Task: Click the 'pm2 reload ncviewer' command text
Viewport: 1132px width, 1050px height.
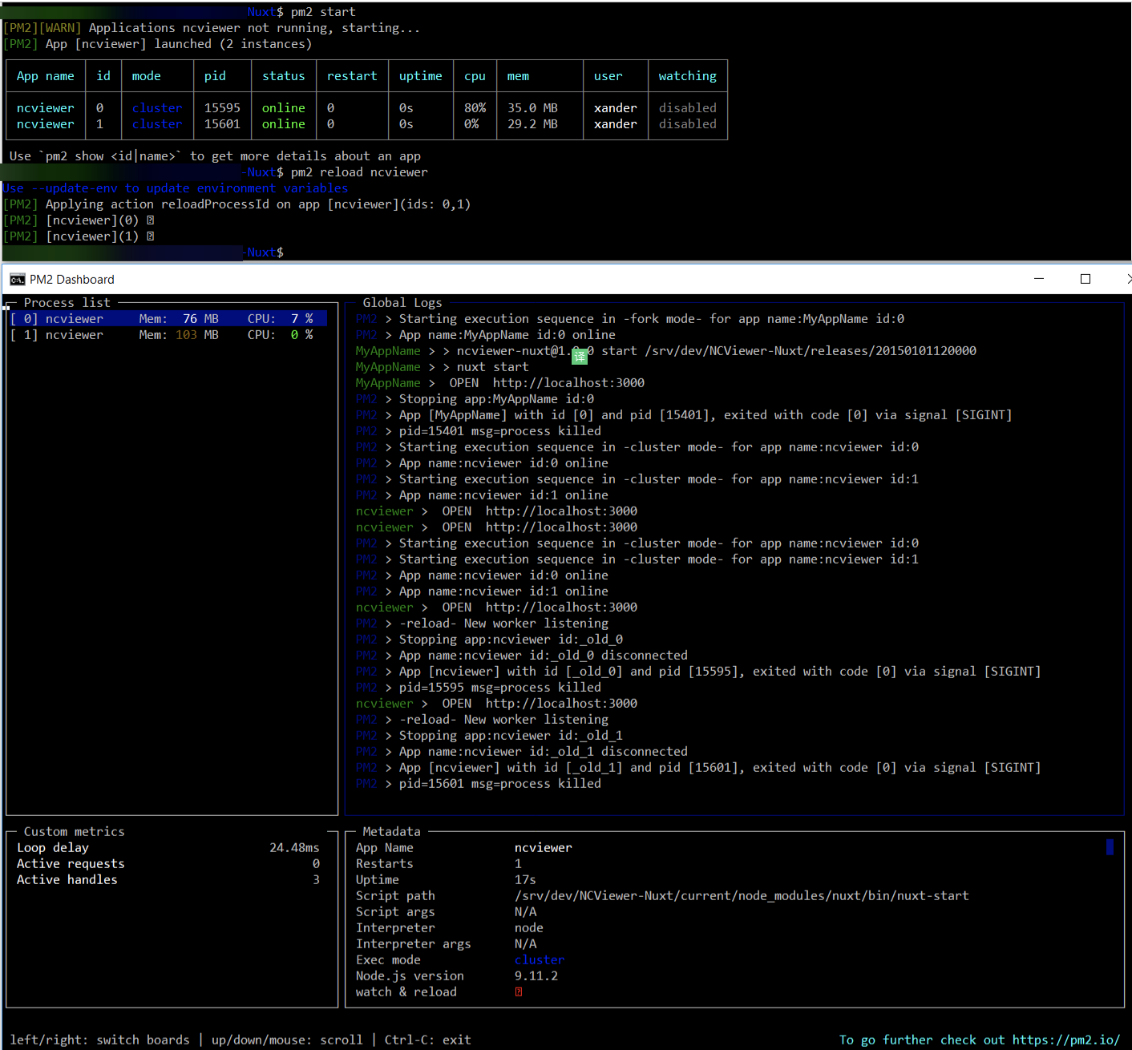Action: point(359,172)
